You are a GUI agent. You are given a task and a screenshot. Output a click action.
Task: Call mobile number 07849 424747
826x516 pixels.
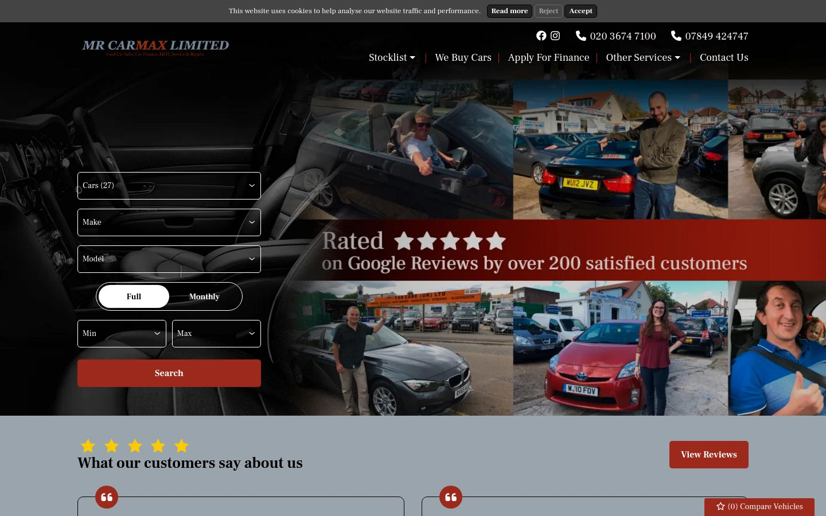pyautogui.click(x=716, y=36)
